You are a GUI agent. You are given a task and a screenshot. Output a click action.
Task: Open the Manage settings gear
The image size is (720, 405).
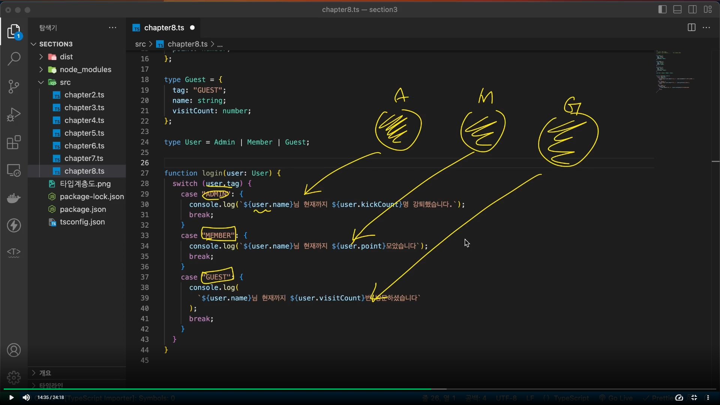14,377
